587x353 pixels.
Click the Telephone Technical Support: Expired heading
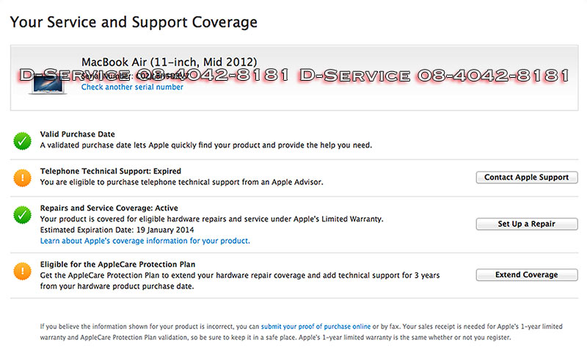[110, 171]
